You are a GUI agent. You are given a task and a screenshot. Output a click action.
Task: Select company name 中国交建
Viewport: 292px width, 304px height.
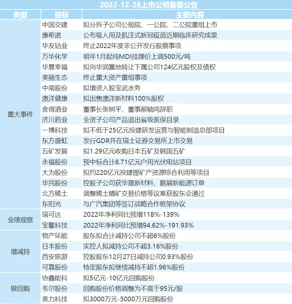(55, 25)
